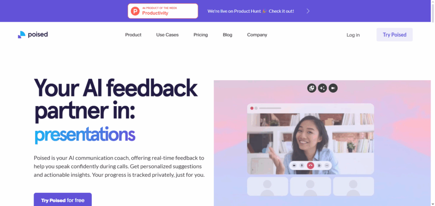Click the Product Hunt P badge icon

pos(135,11)
